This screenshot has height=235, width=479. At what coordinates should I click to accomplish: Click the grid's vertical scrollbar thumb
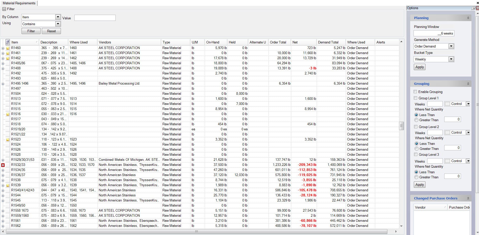tap(401, 126)
